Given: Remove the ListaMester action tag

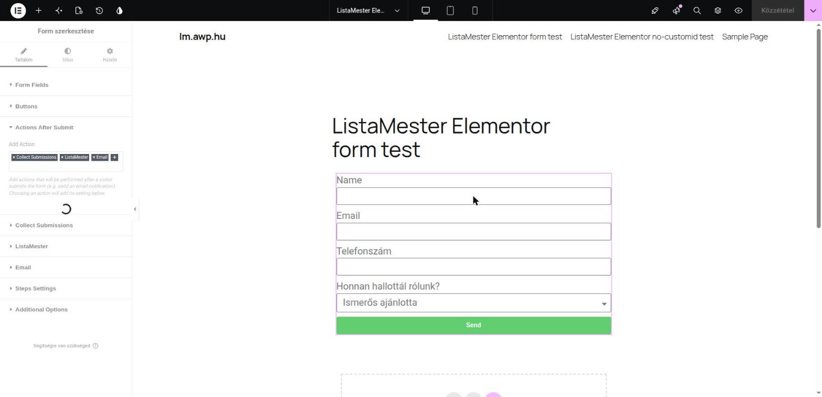Looking at the screenshot, I should tap(62, 157).
